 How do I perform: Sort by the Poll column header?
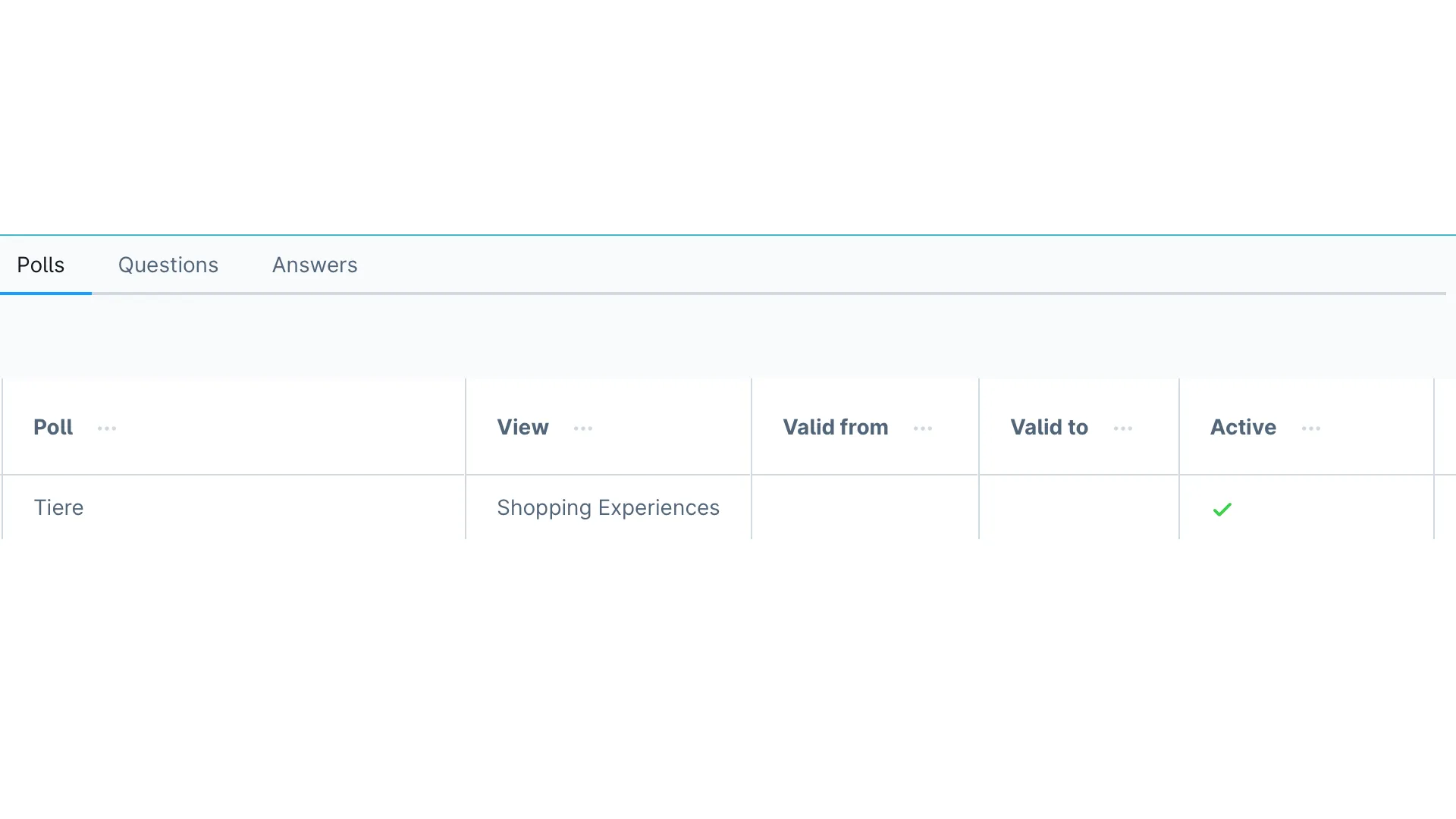pyautogui.click(x=53, y=427)
